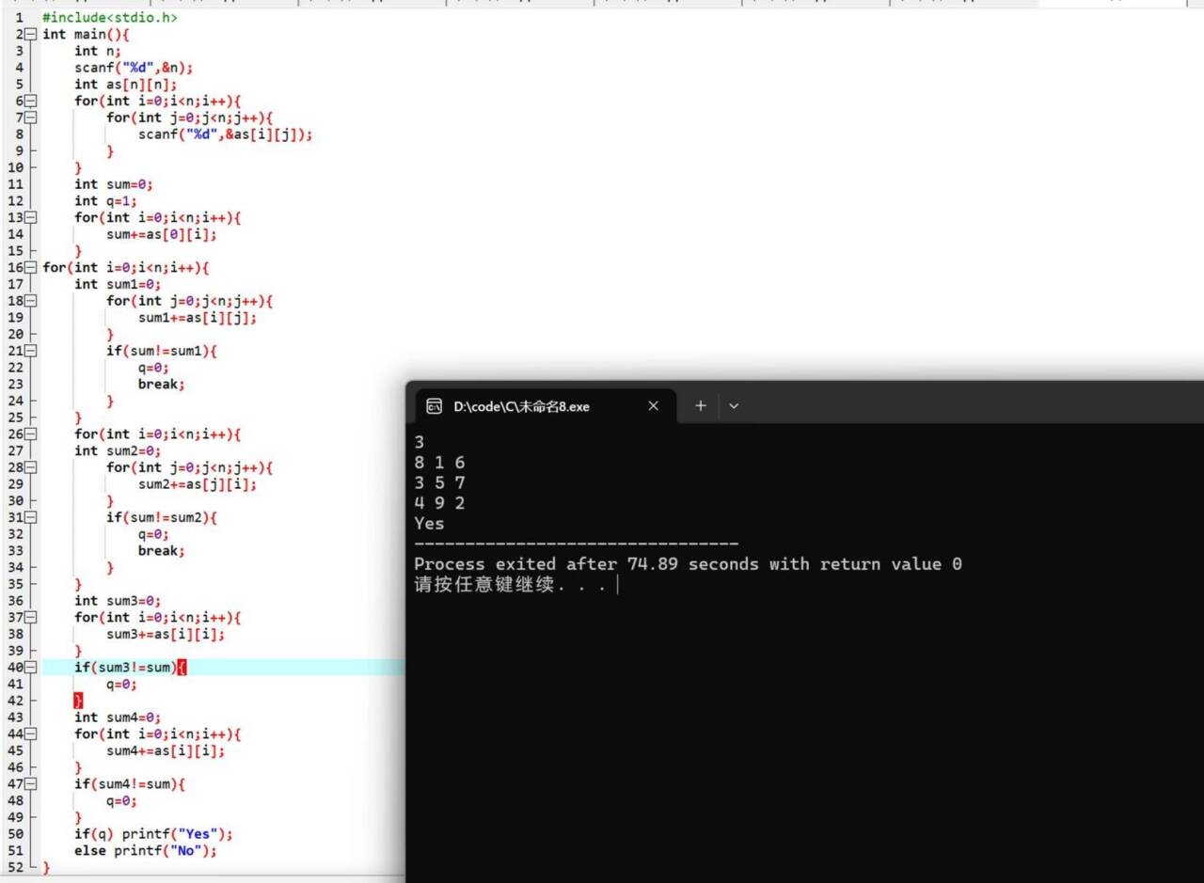
Task: Click the sum+=as[0][i]; line
Action: click(161, 234)
